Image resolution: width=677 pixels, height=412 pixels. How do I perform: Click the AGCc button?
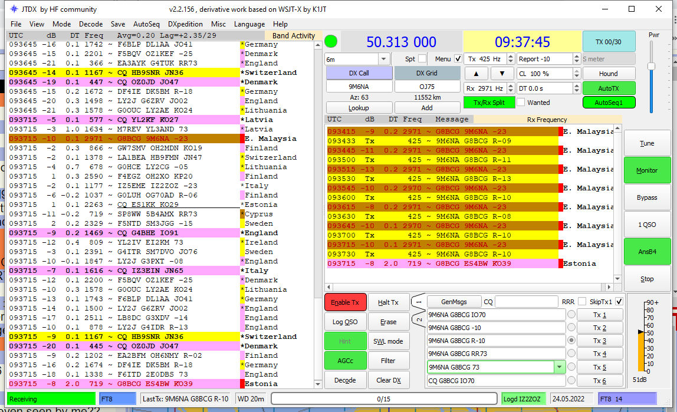pyautogui.click(x=345, y=361)
